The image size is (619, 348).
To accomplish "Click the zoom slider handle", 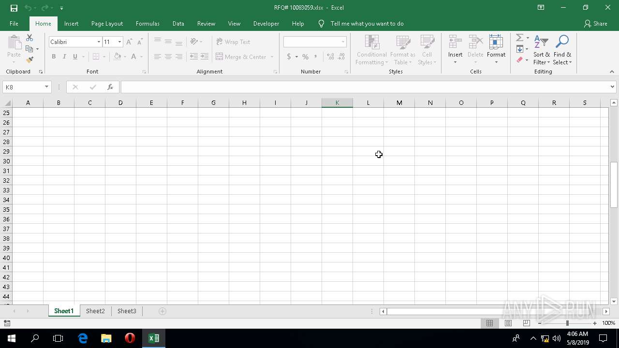I will tap(567, 323).
